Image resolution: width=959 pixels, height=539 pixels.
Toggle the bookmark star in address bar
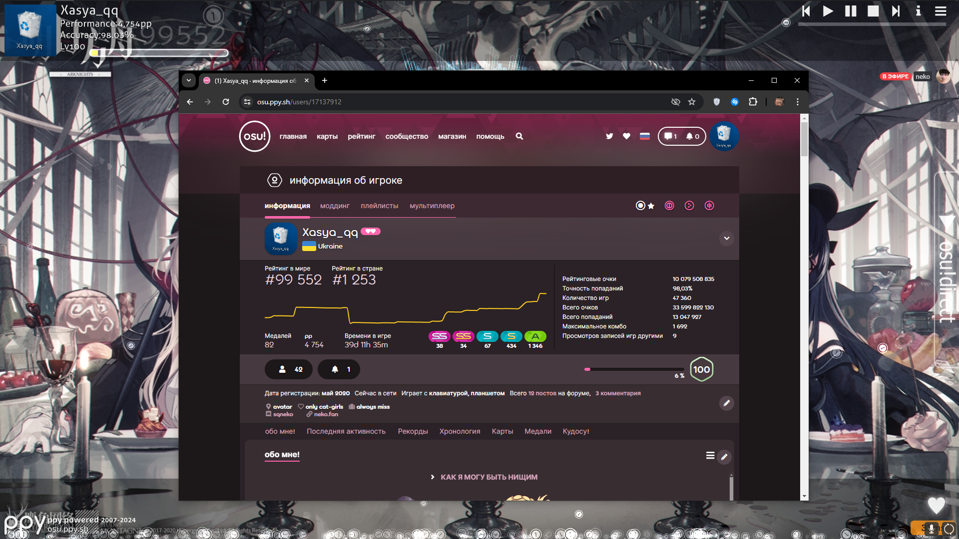(692, 102)
